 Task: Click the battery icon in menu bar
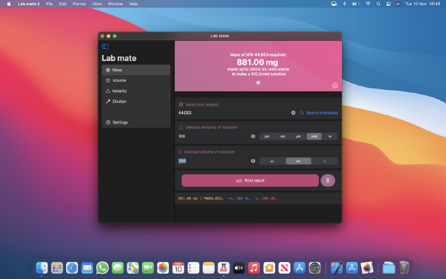[x=355, y=4]
